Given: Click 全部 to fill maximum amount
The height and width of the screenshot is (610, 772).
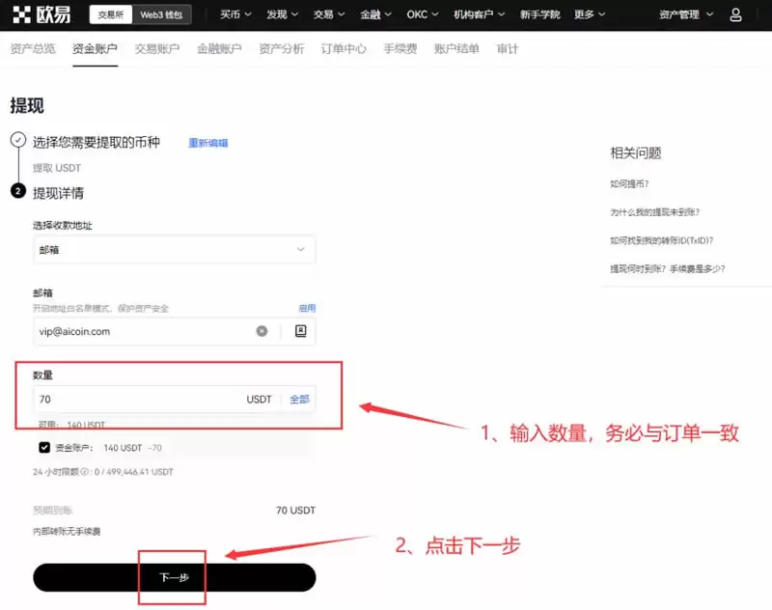Looking at the screenshot, I should tap(299, 399).
